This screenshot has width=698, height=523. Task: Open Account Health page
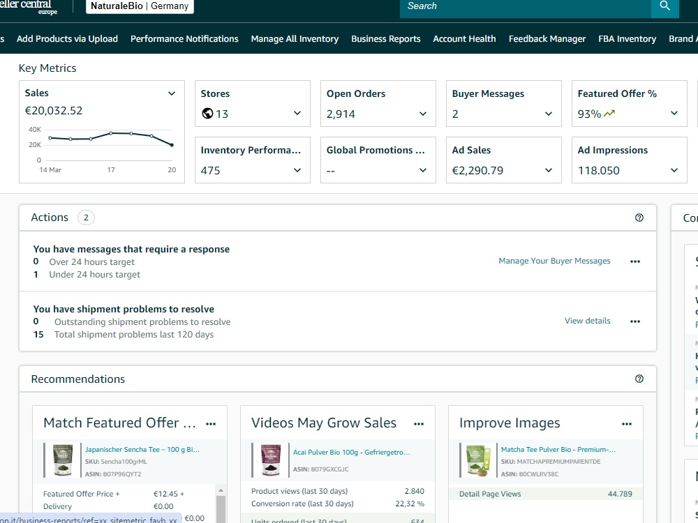tap(464, 38)
